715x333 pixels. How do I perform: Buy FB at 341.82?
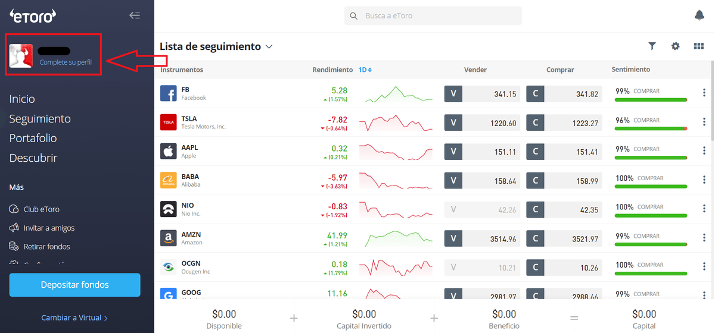tap(564, 93)
